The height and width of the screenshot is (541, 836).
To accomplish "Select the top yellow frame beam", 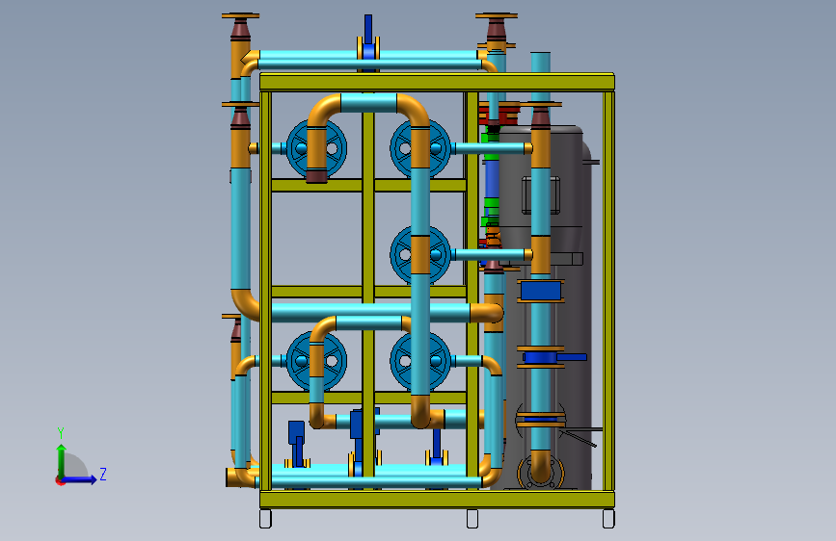I will tap(437, 82).
